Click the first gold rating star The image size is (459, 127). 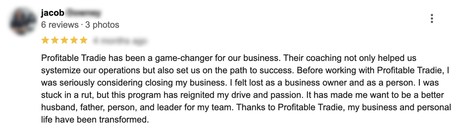point(45,41)
